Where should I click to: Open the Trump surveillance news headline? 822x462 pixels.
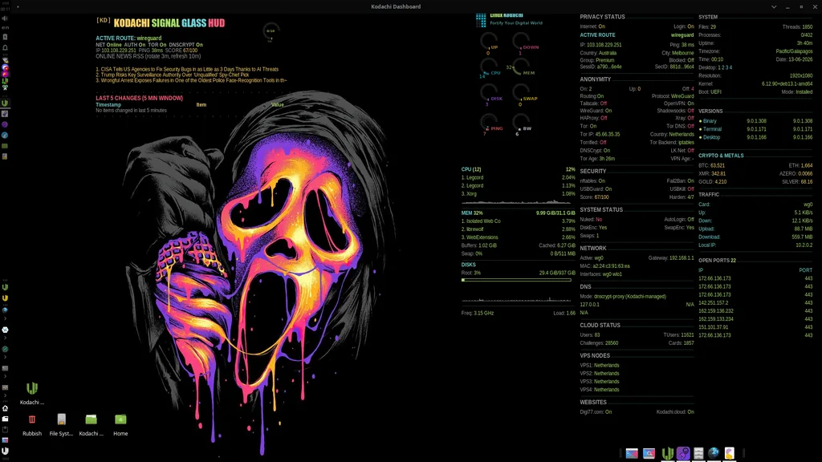click(x=173, y=75)
